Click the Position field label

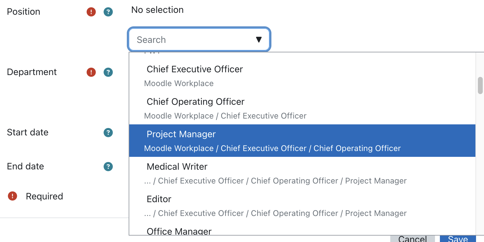24,12
